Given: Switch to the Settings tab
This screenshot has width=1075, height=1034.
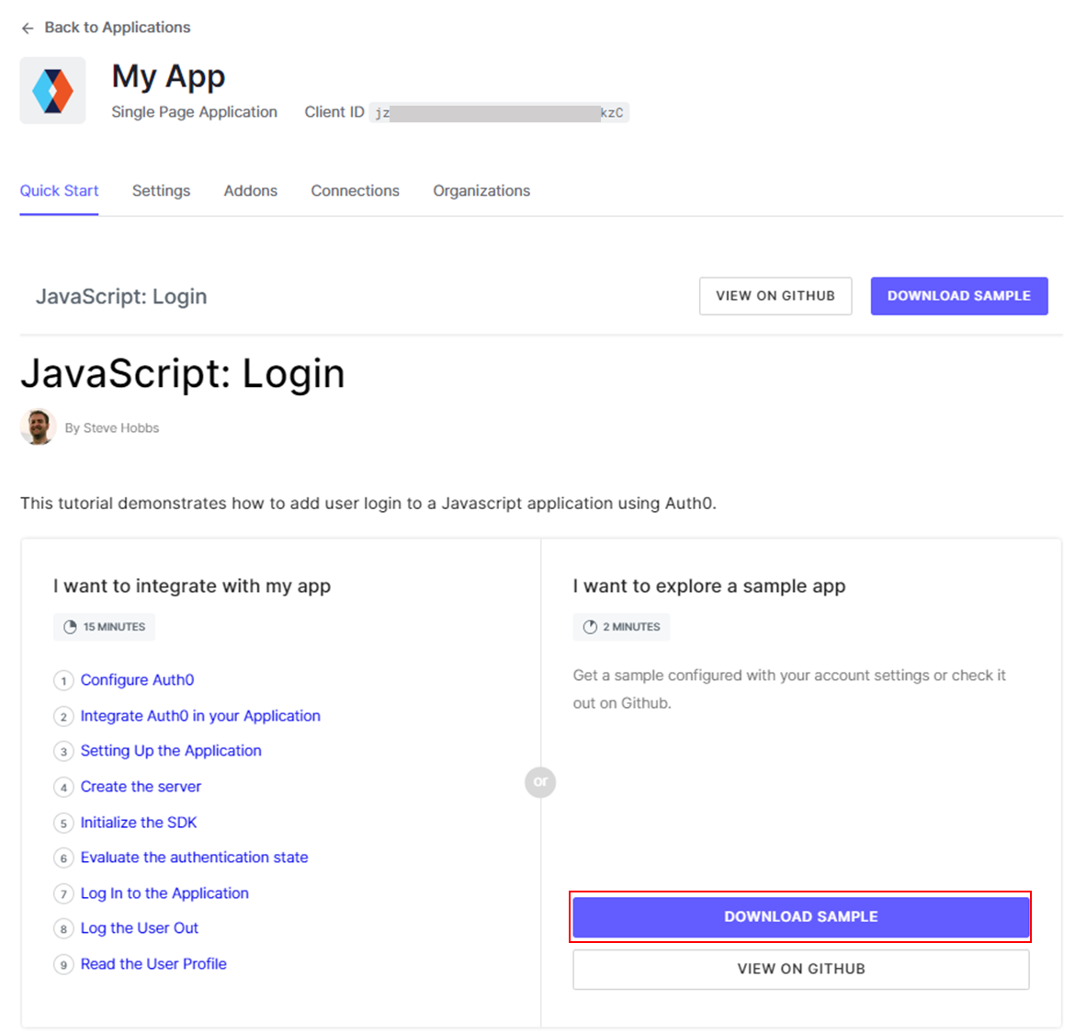Looking at the screenshot, I should pyautogui.click(x=161, y=190).
